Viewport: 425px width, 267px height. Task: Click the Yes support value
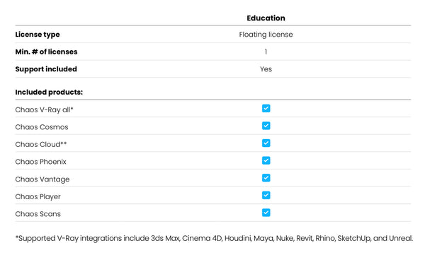[266, 69]
